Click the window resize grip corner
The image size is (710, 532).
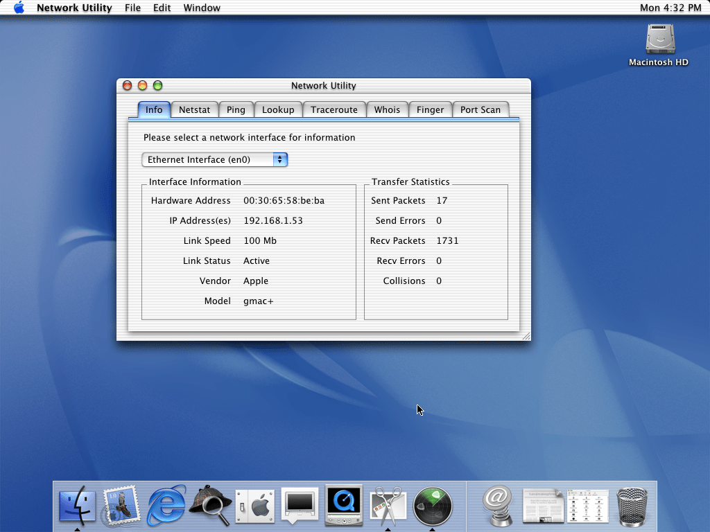(526, 336)
